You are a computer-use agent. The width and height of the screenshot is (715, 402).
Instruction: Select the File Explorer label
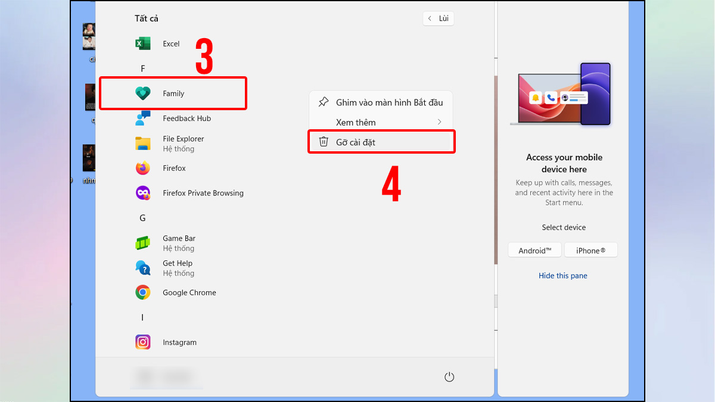click(184, 139)
